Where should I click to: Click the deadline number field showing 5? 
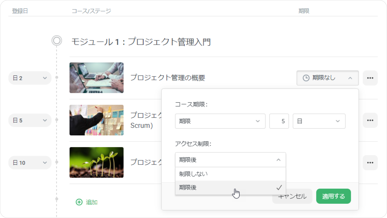(x=279, y=121)
